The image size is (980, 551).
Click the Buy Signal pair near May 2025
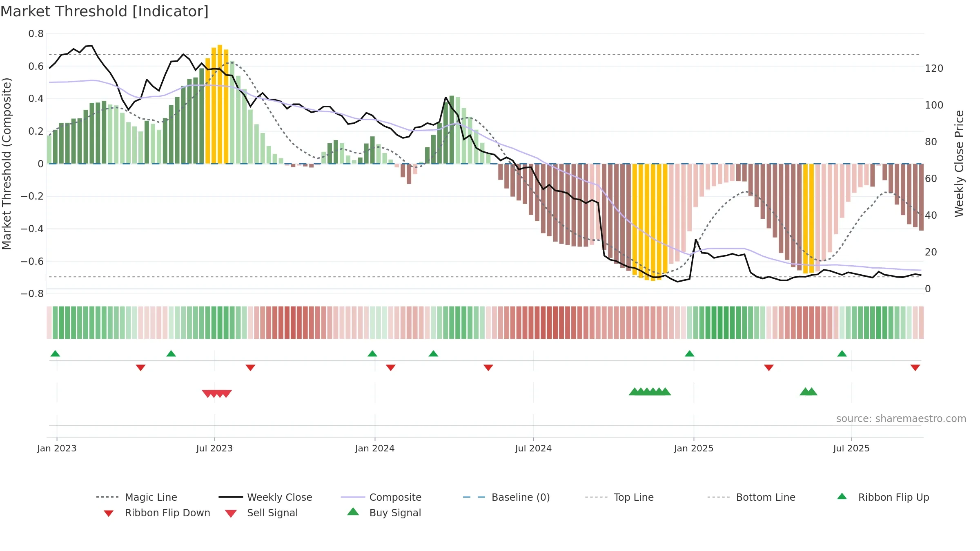click(x=808, y=391)
